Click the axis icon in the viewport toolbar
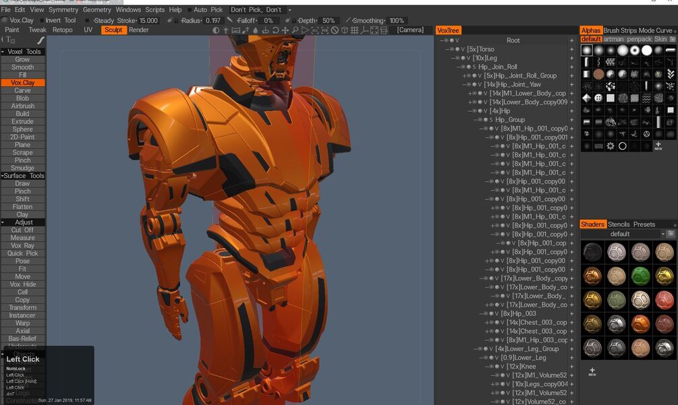678x405 pixels. click(364, 30)
